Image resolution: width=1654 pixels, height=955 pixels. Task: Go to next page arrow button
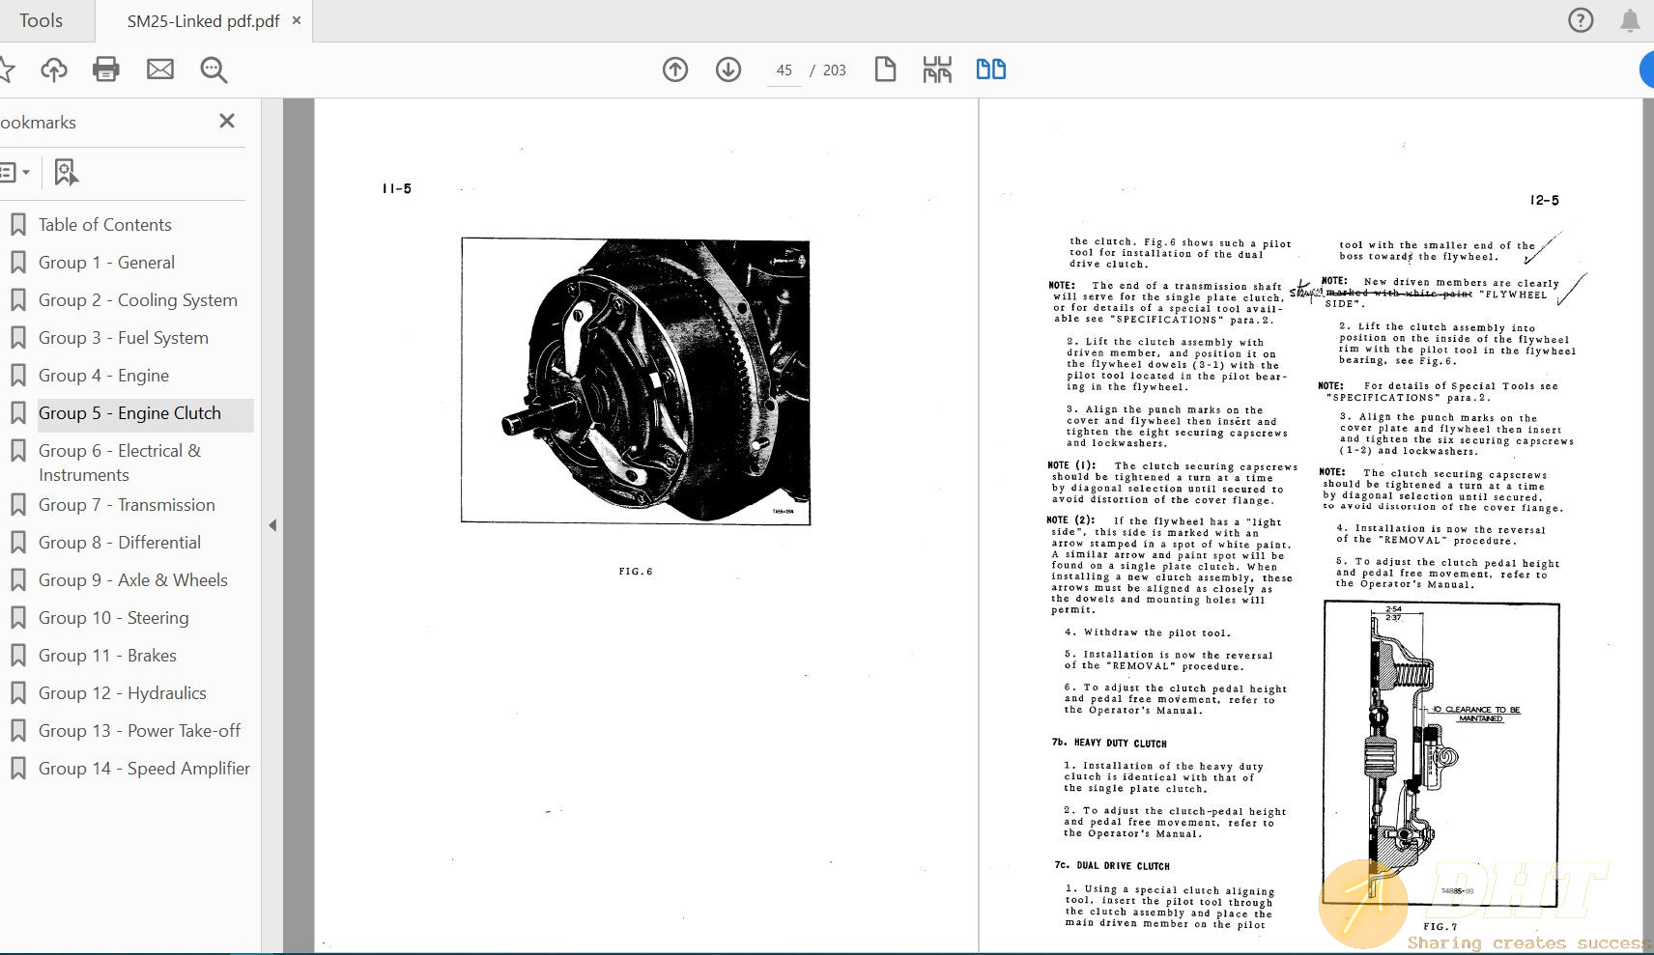pyautogui.click(x=728, y=70)
